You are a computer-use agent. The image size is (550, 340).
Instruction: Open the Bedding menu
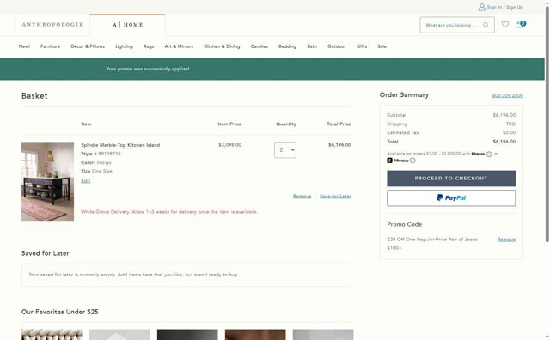pos(287,46)
